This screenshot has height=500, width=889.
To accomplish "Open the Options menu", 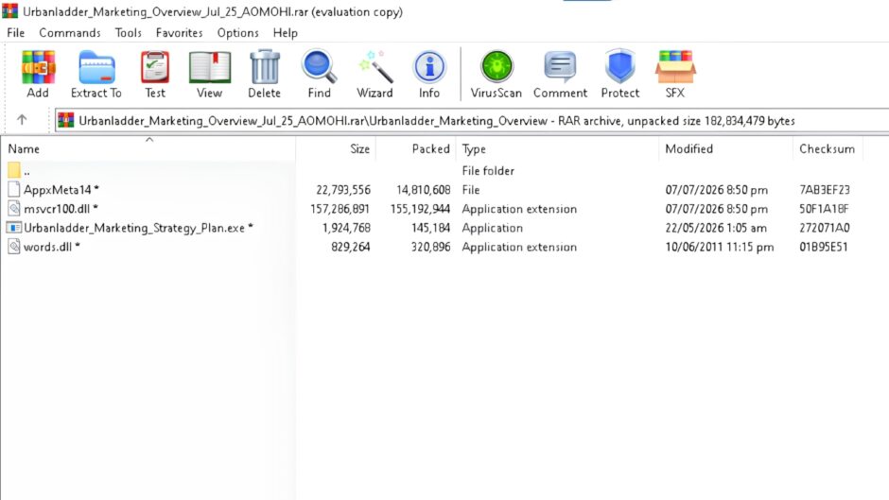I will (237, 33).
